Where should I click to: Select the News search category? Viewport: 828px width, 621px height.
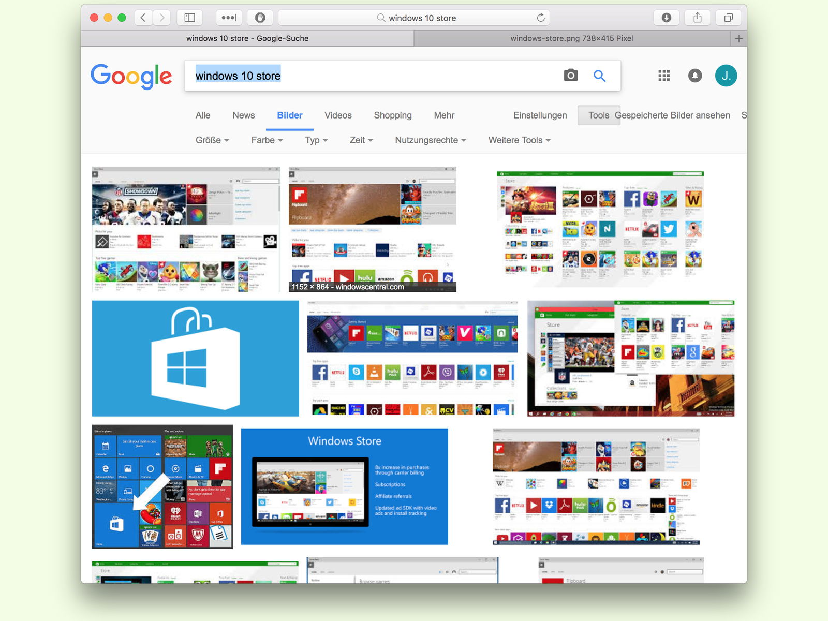coord(244,115)
